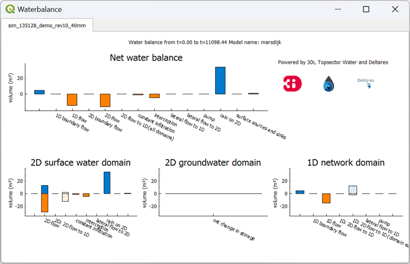410x264 pixels.
Task: Click the '2D groundwater domain' chart title
Action: coord(213,163)
